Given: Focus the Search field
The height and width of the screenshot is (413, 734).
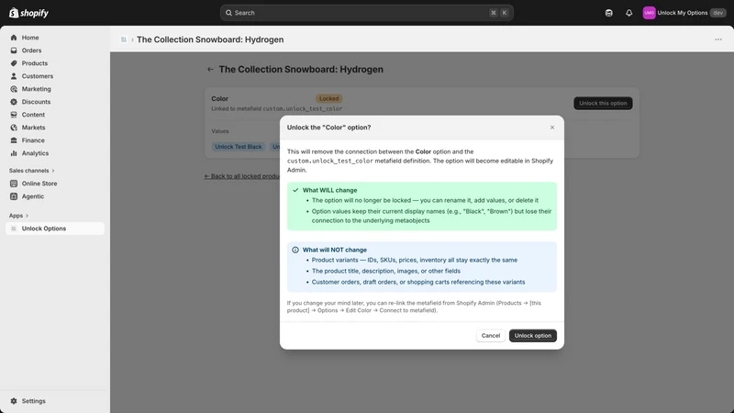Looking at the screenshot, I should coord(366,13).
